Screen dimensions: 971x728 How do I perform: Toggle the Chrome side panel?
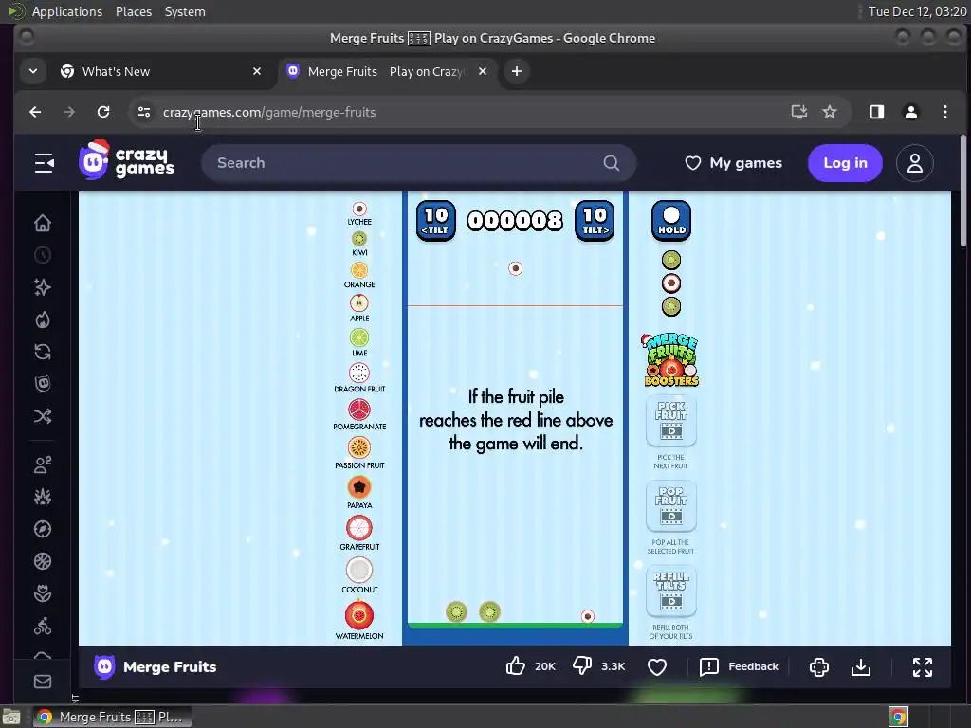[877, 112]
